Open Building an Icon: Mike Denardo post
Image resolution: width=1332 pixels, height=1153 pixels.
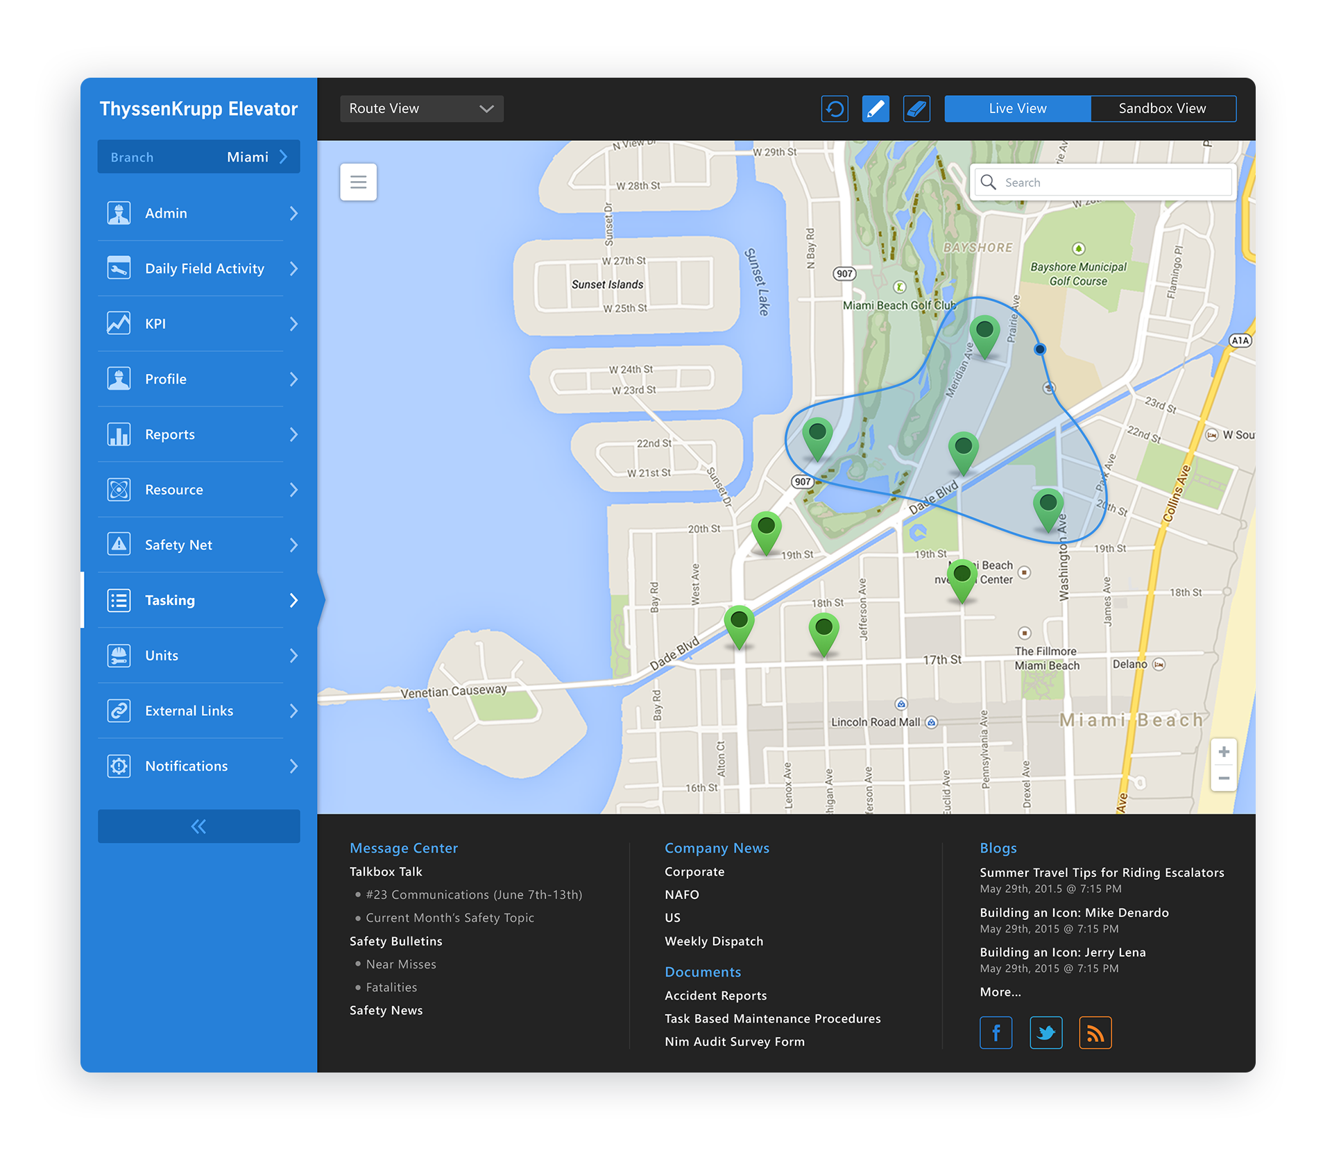(1075, 913)
